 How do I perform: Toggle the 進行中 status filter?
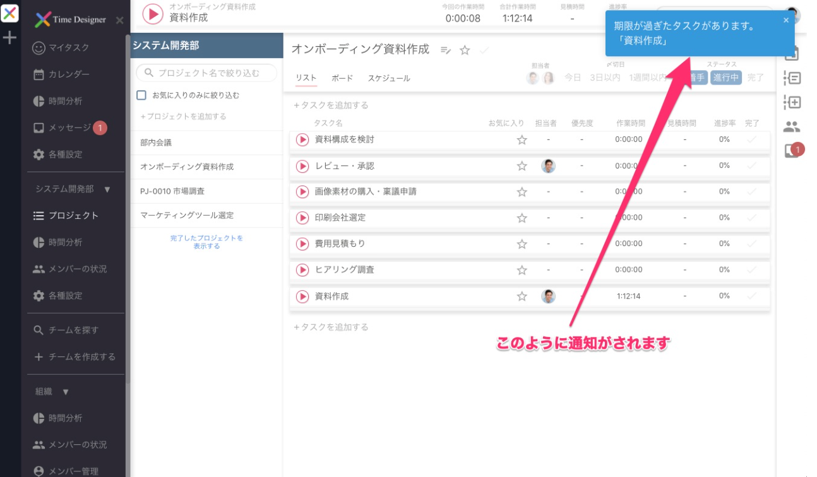pos(725,78)
